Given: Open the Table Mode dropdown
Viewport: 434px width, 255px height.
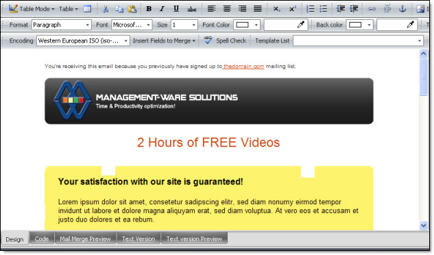Looking at the screenshot, I should coord(31,9).
